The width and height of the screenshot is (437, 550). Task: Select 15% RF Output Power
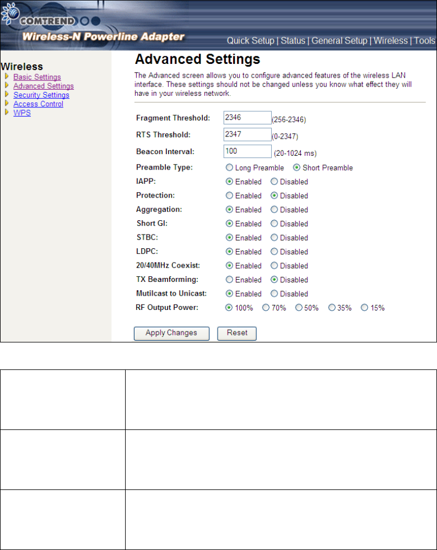coord(365,308)
